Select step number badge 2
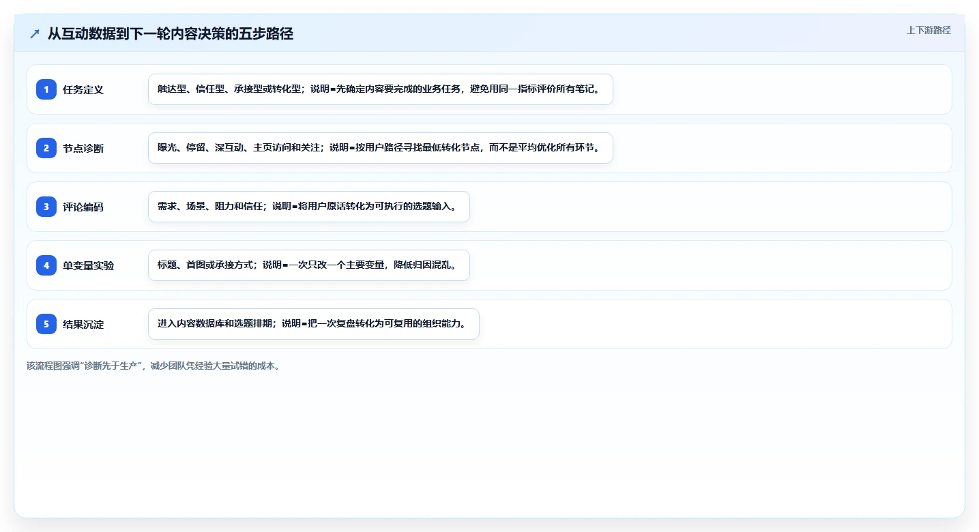 point(46,148)
